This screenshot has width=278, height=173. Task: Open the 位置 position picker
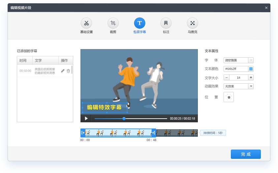(x=229, y=97)
